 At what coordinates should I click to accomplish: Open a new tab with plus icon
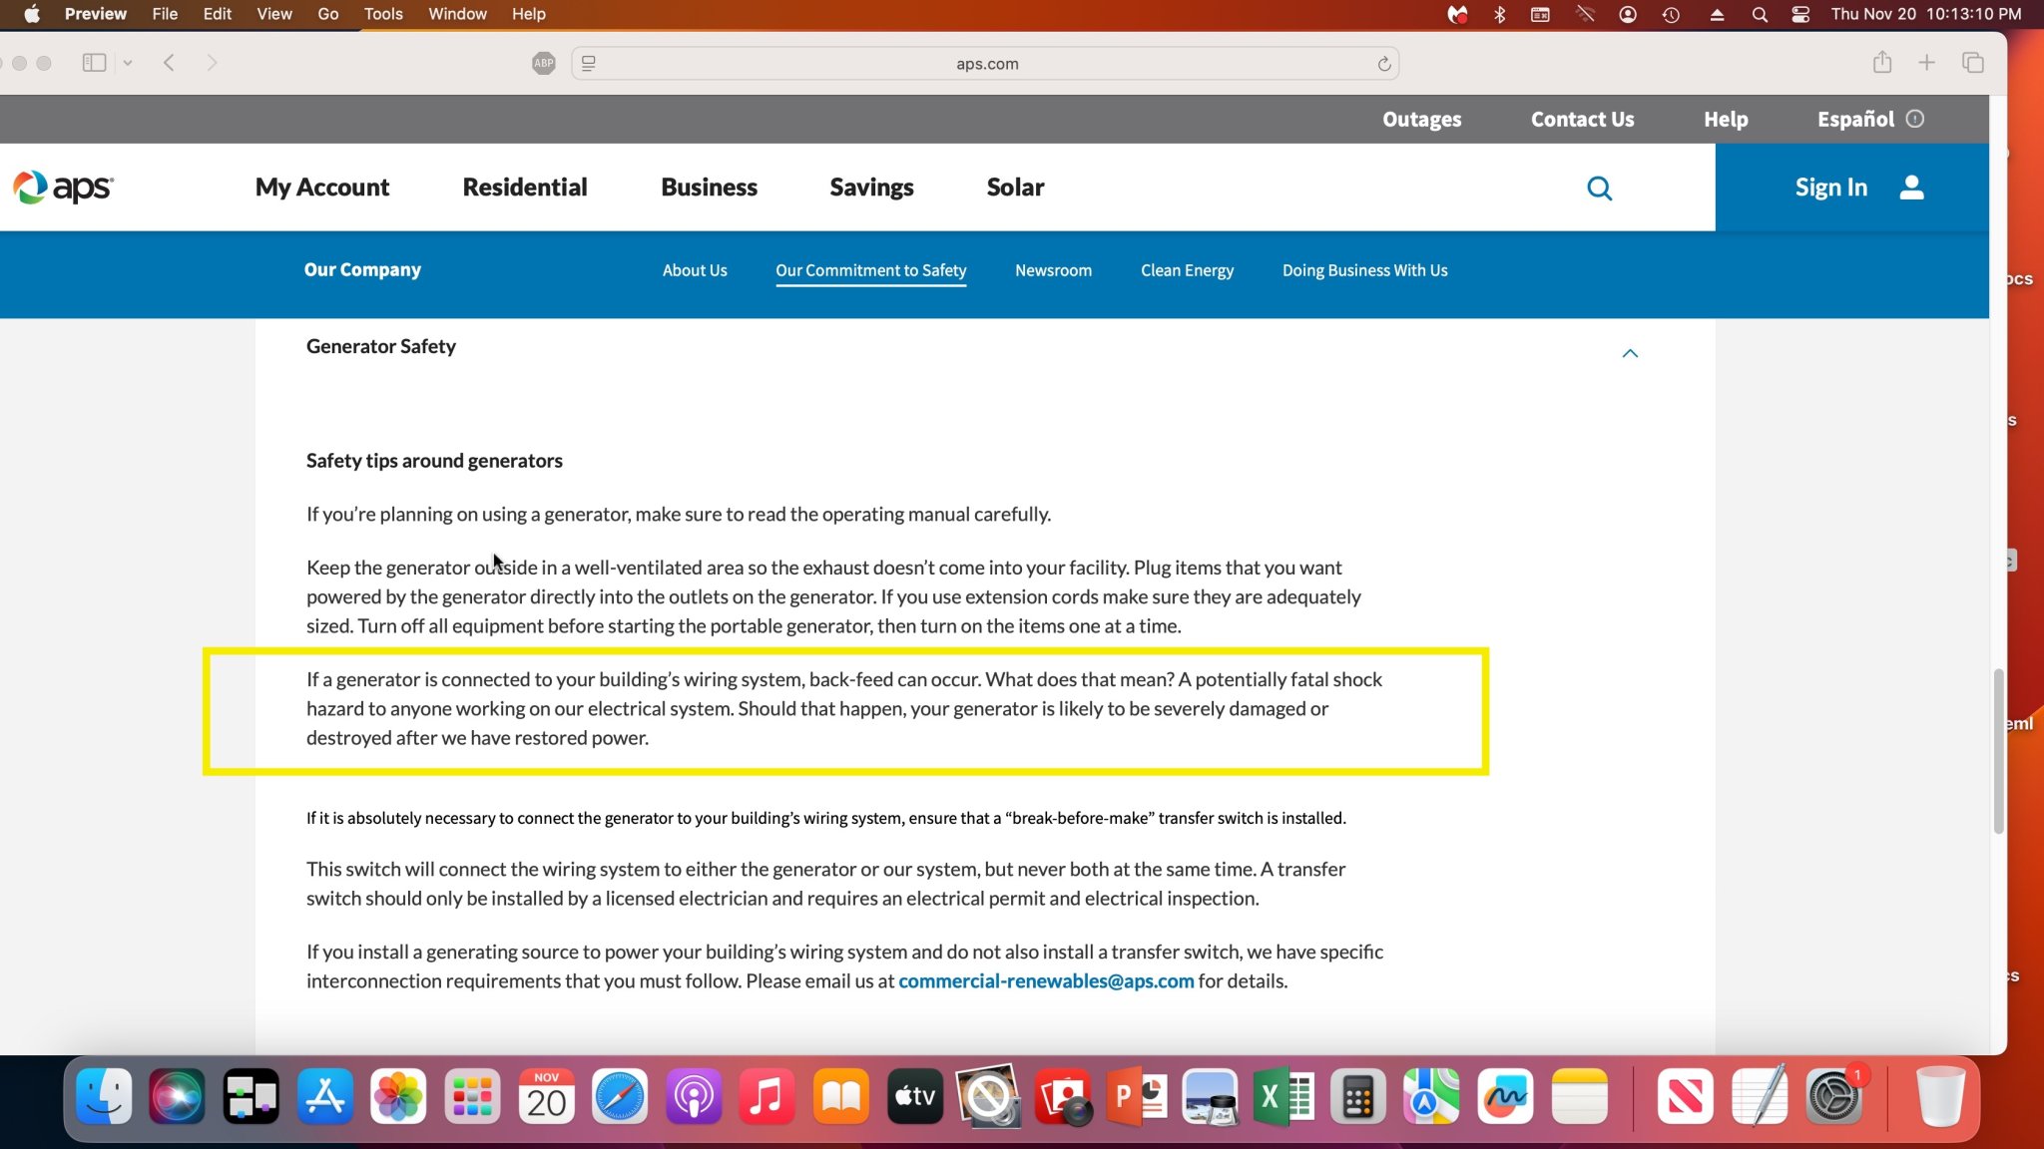(1927, 63)
